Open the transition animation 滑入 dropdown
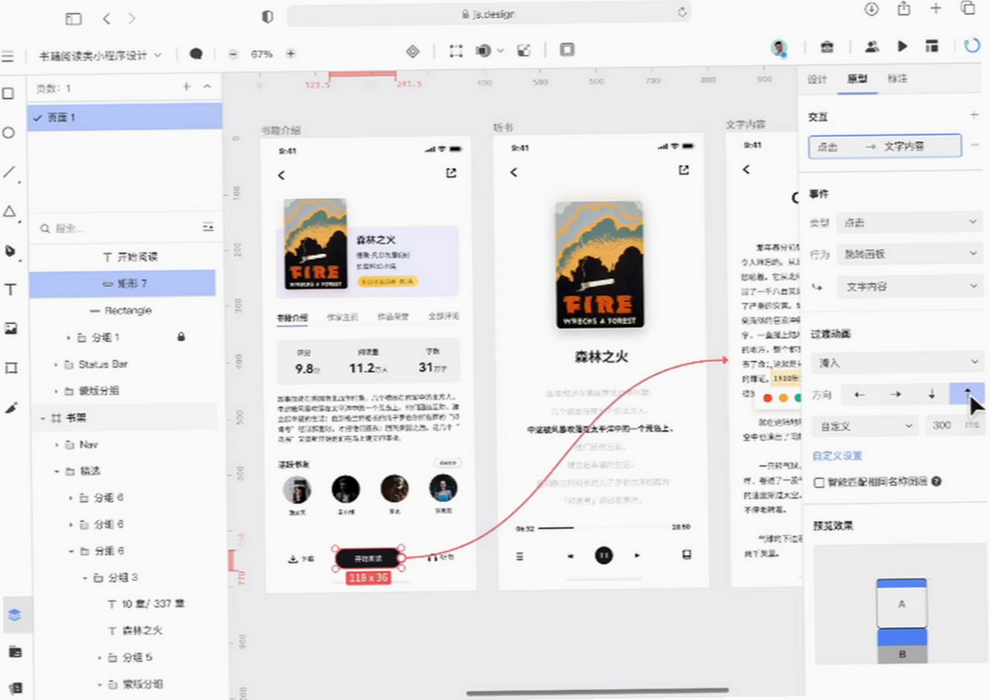 tap(897, 362)
